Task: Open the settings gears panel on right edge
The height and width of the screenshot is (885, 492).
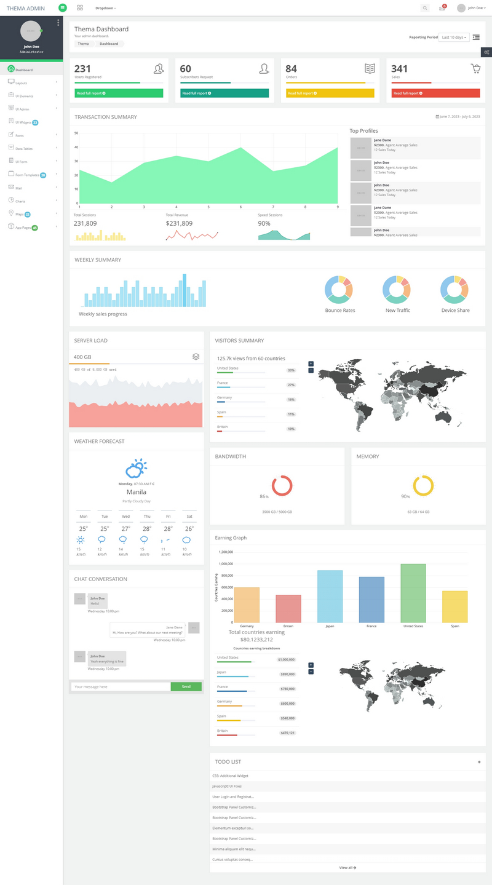Action: click(x=486, y=52)
